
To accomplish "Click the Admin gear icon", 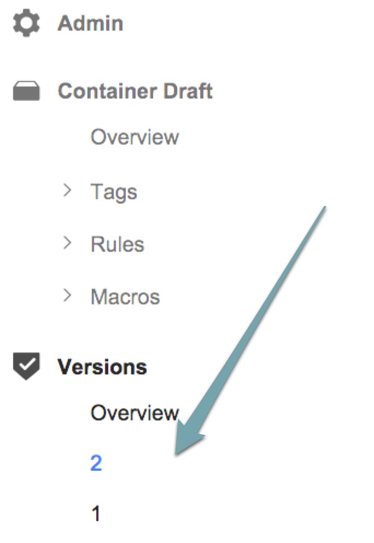I will [26, 23].
